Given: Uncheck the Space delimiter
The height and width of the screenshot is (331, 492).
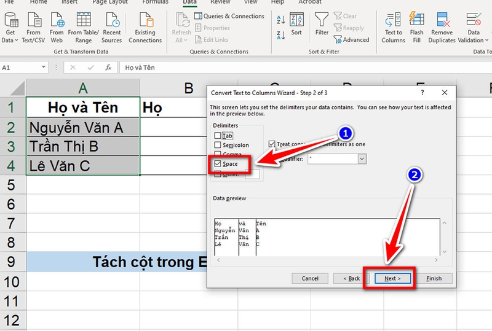Looking at the screenshot, I should click(218, 163).
